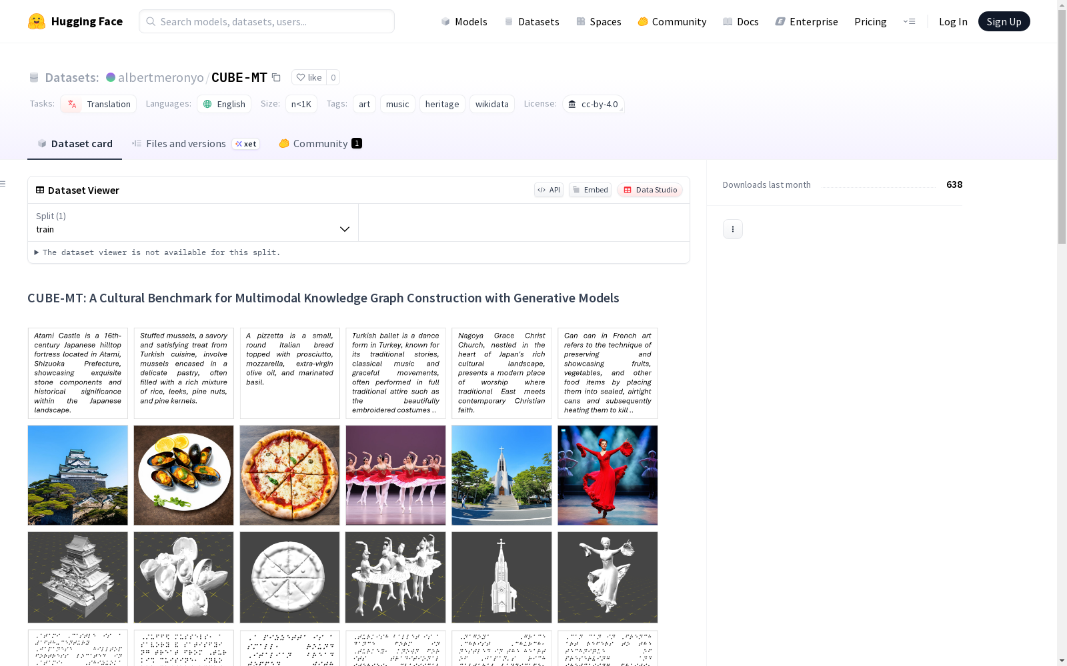Screen dimensions: 1067x666
Task: Open the Community tab with 1 discussion
Action: tap(320, 143)
